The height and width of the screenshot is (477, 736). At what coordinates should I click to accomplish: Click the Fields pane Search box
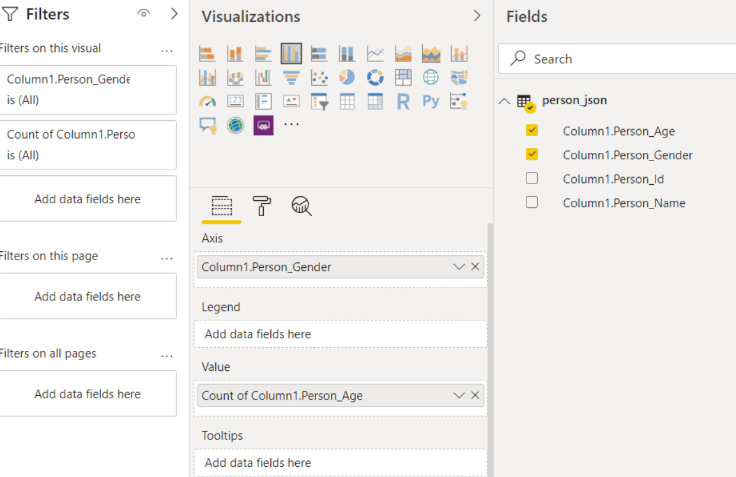[x=617, y=59]
